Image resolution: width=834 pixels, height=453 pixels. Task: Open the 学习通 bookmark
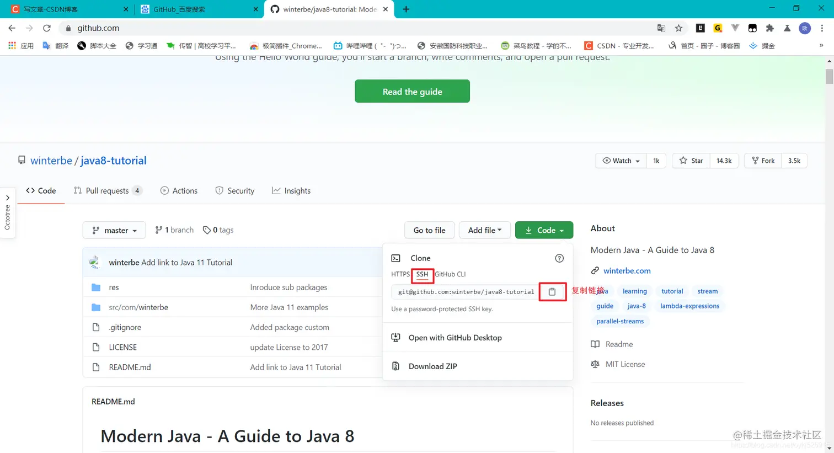142,46
